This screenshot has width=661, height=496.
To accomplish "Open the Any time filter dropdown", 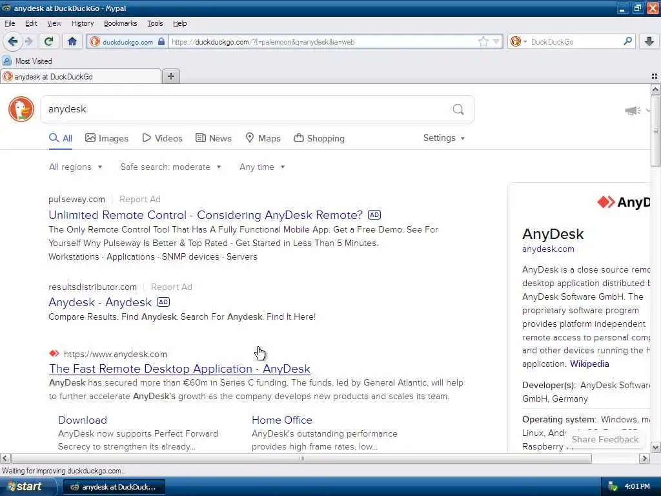I will click(x=262, y=167).
